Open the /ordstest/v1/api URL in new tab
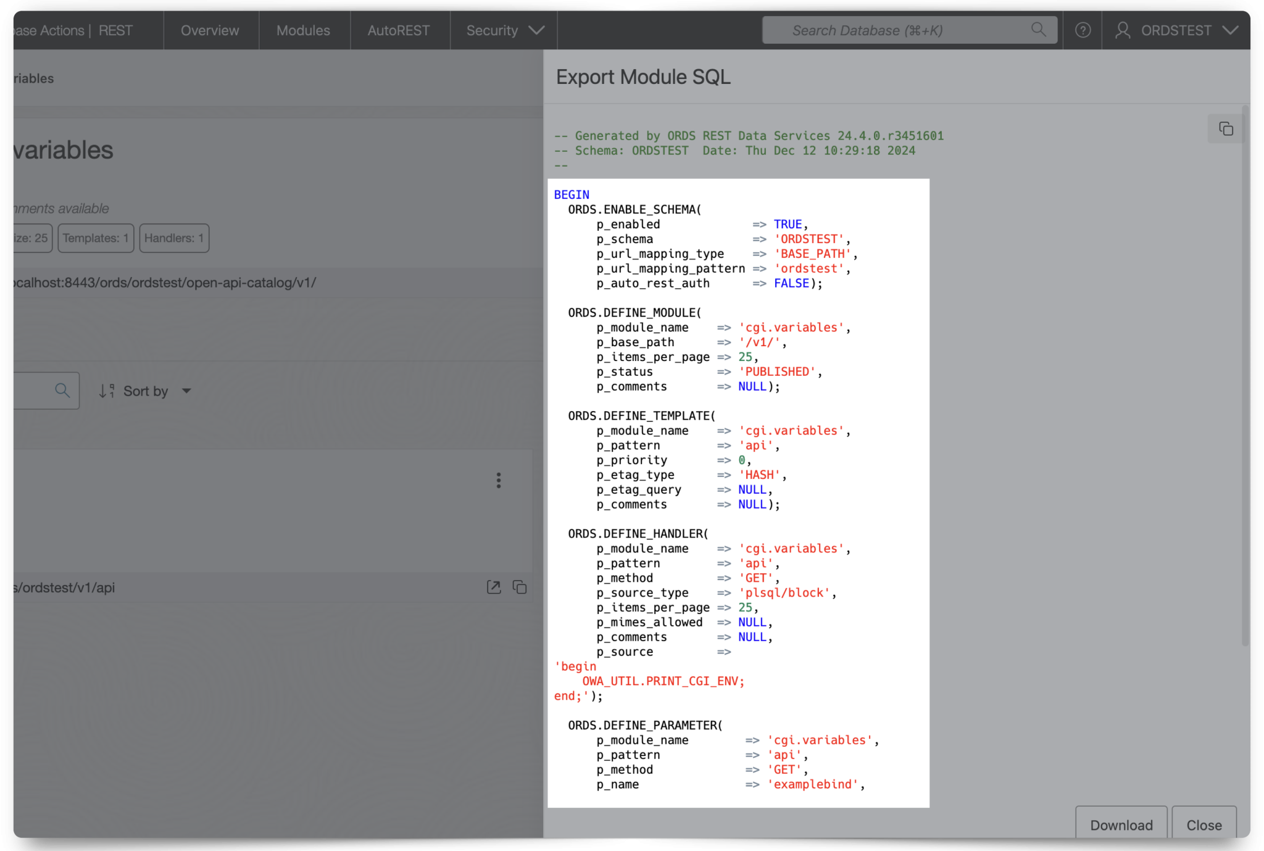Viewport: 1264px width, 851px height. 494,587
